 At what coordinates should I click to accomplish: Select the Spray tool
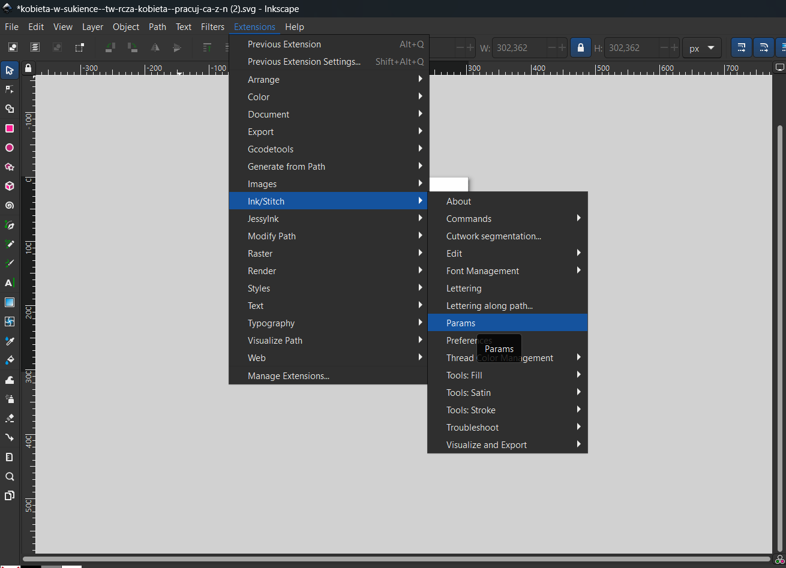tap(10, 398)
